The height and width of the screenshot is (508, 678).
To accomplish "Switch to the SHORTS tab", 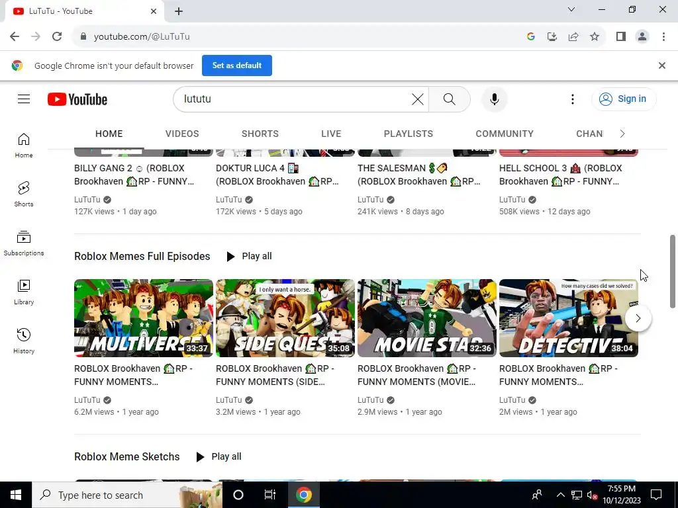I will (260, 134).
